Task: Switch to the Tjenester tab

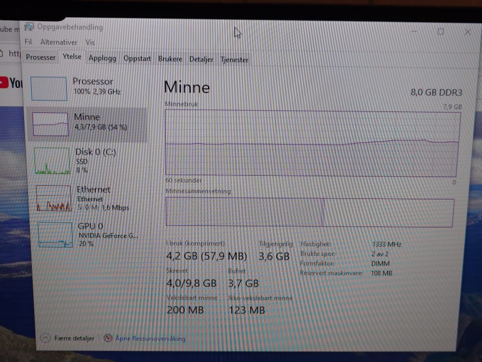Action: [234, 60]
